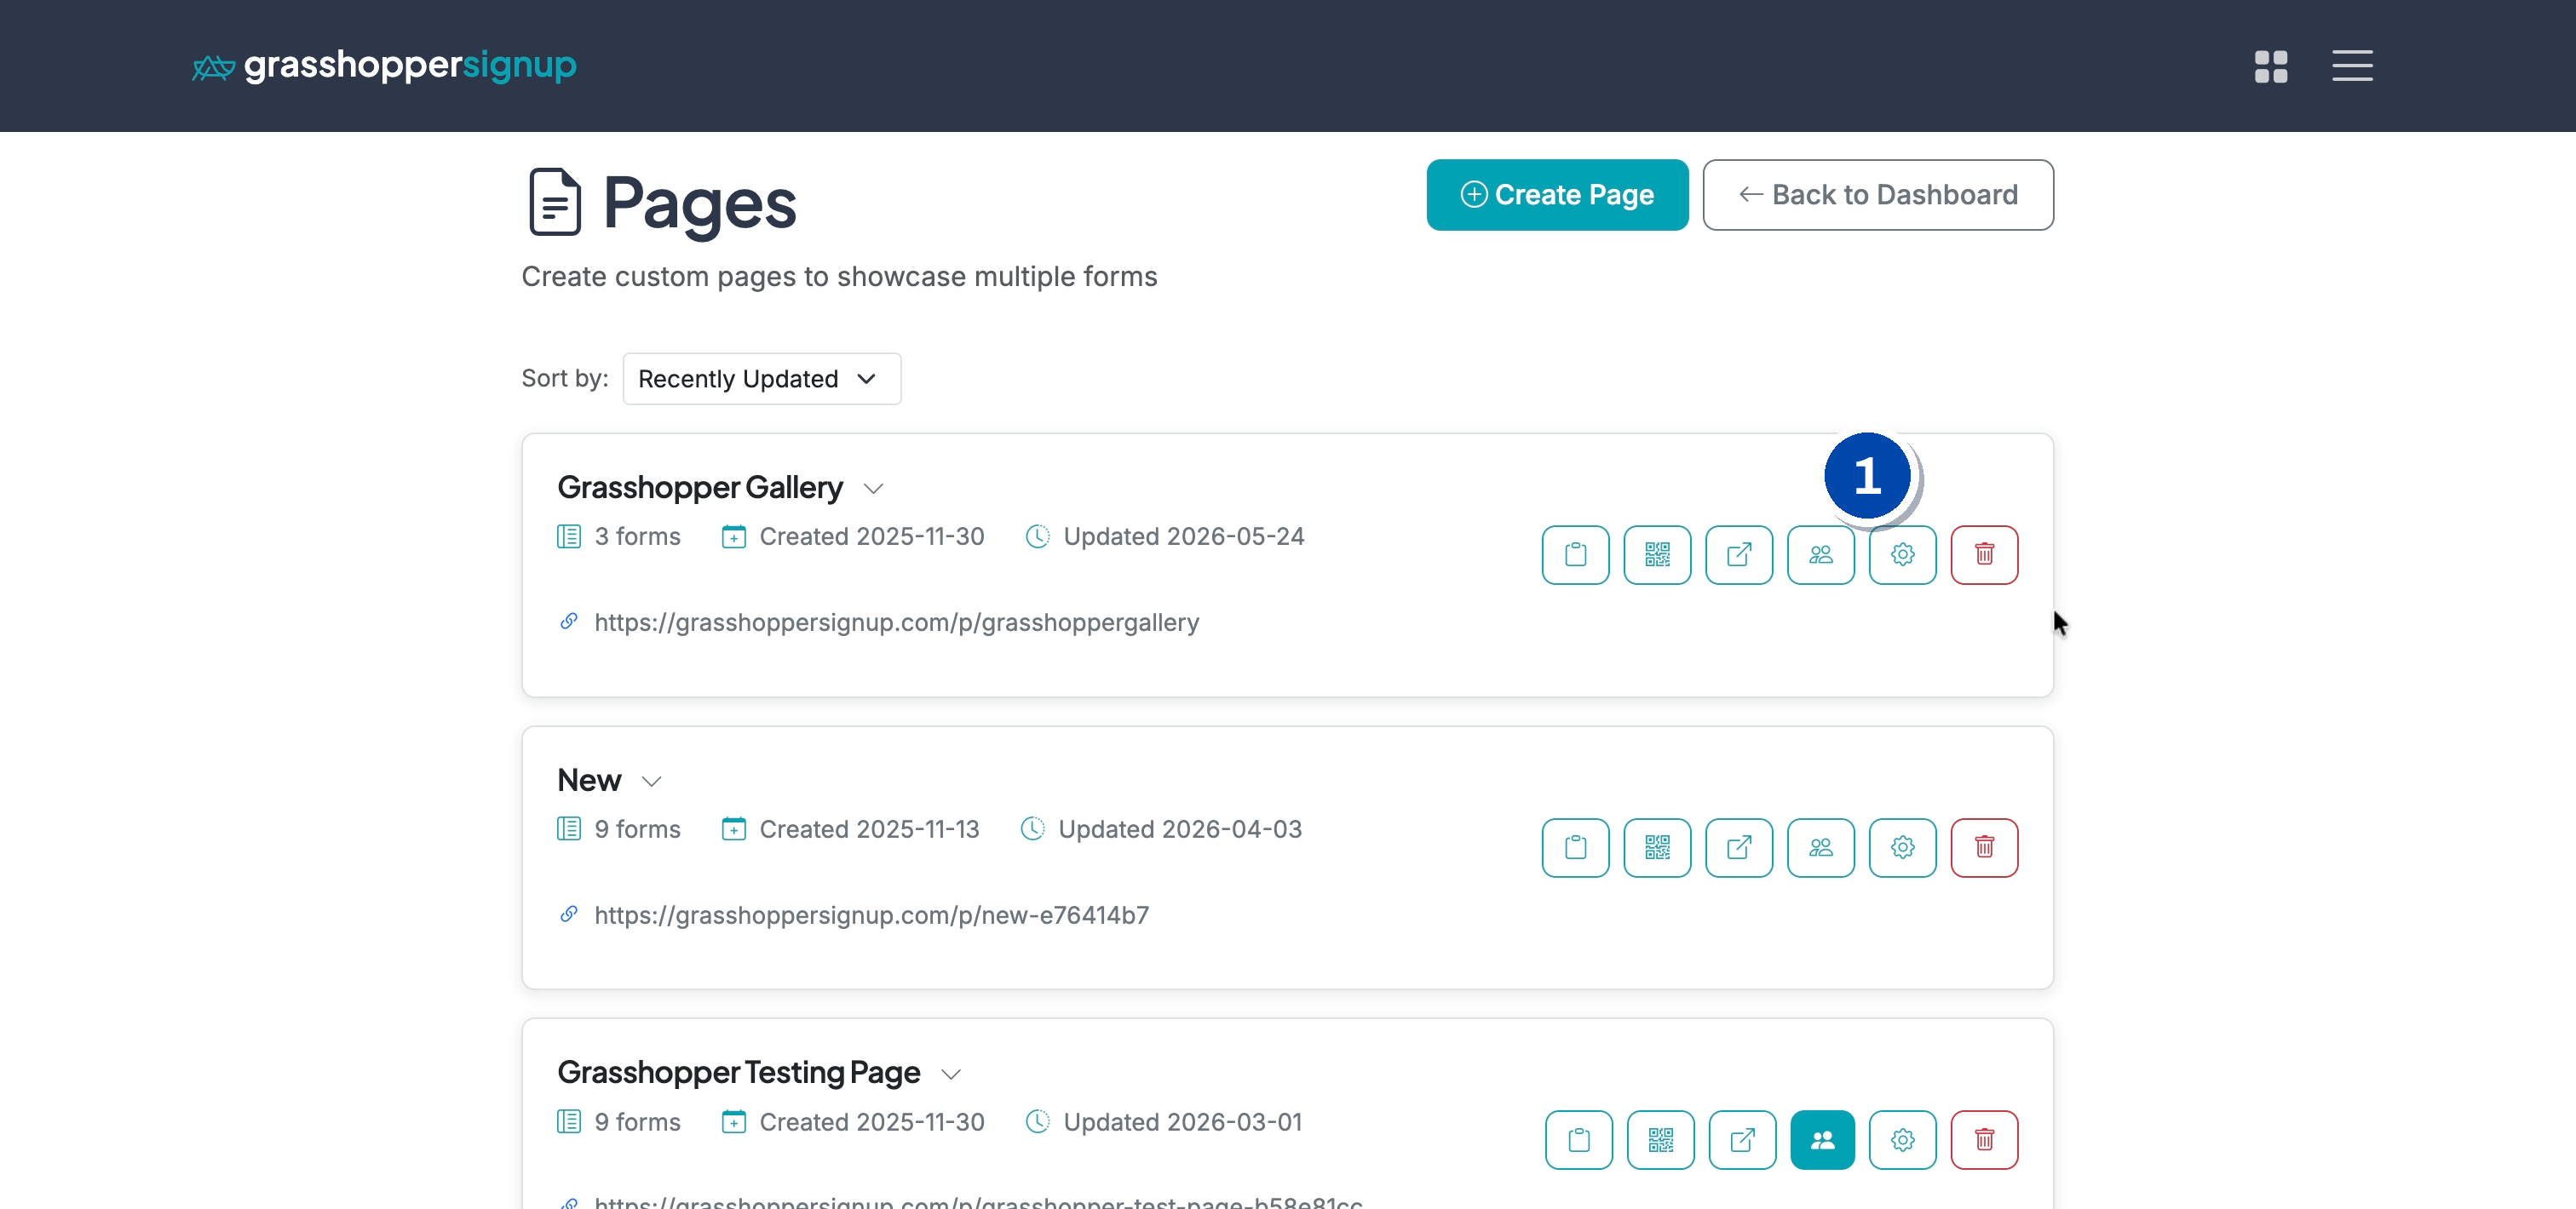Open the New page externally
2576x1209 pixels.
(1739, 847)
